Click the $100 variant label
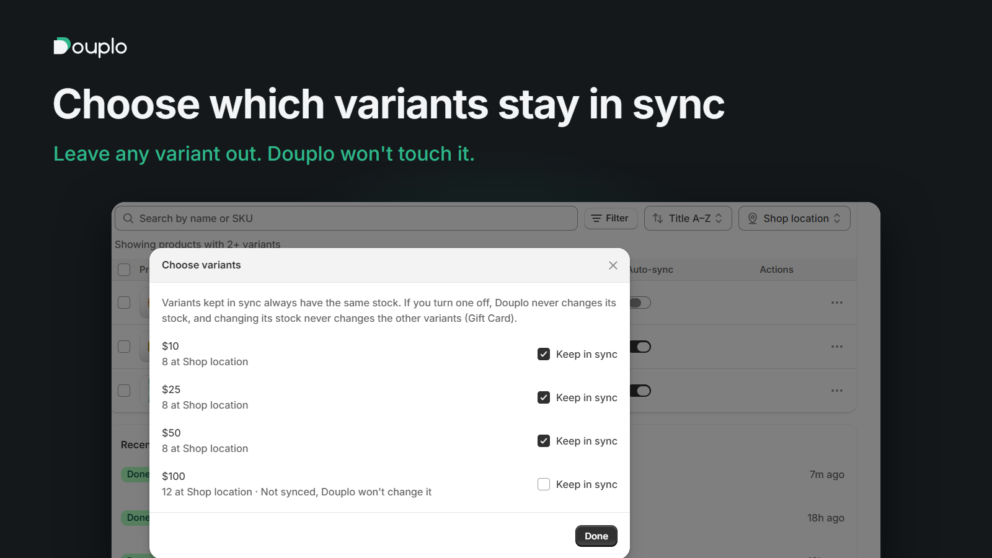The image size is (992, 558). (174, 476)
